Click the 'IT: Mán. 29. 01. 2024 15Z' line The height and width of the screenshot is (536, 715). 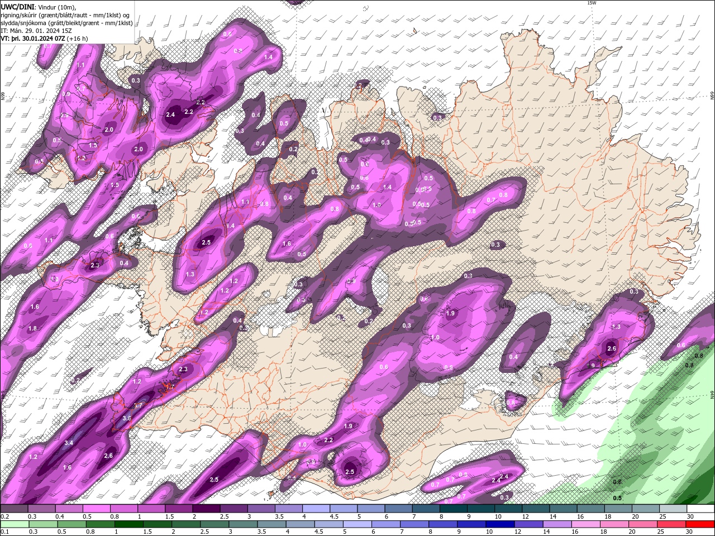pos(37,31)
